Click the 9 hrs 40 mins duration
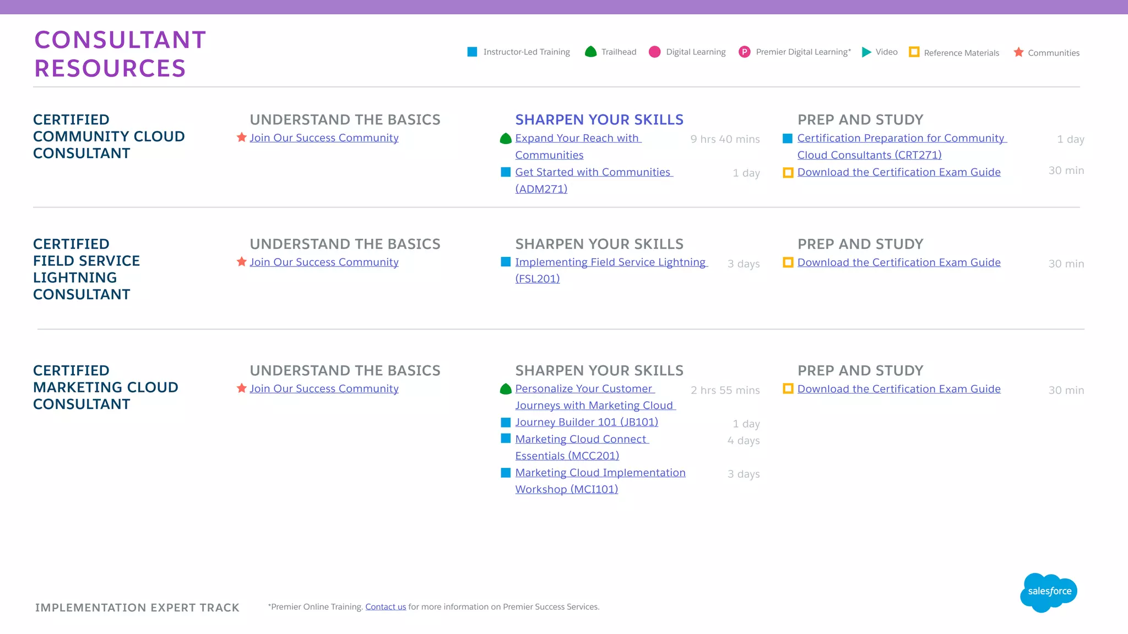This screenshot has height=634, width=1128. (x=725, y=139)
